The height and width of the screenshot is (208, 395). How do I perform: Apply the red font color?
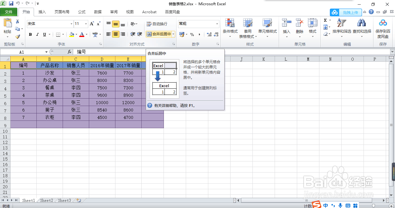click(x=82, y=35)
